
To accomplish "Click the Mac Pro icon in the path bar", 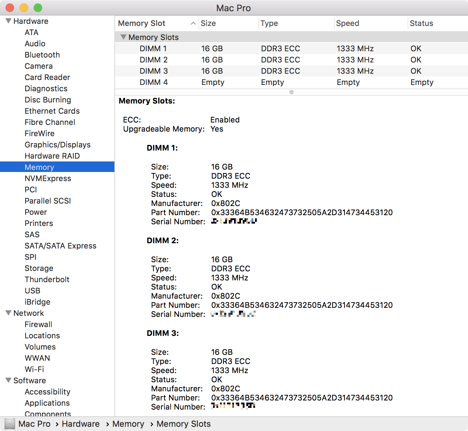I will tap(10, 424).
